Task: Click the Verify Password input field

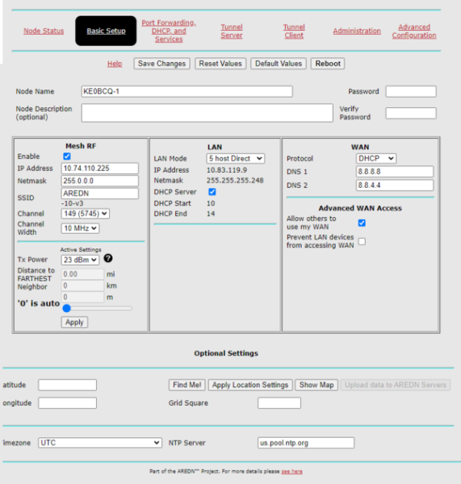Action: tap(411, 113)
